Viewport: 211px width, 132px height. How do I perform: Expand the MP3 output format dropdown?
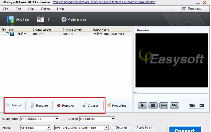click(106, 128)
